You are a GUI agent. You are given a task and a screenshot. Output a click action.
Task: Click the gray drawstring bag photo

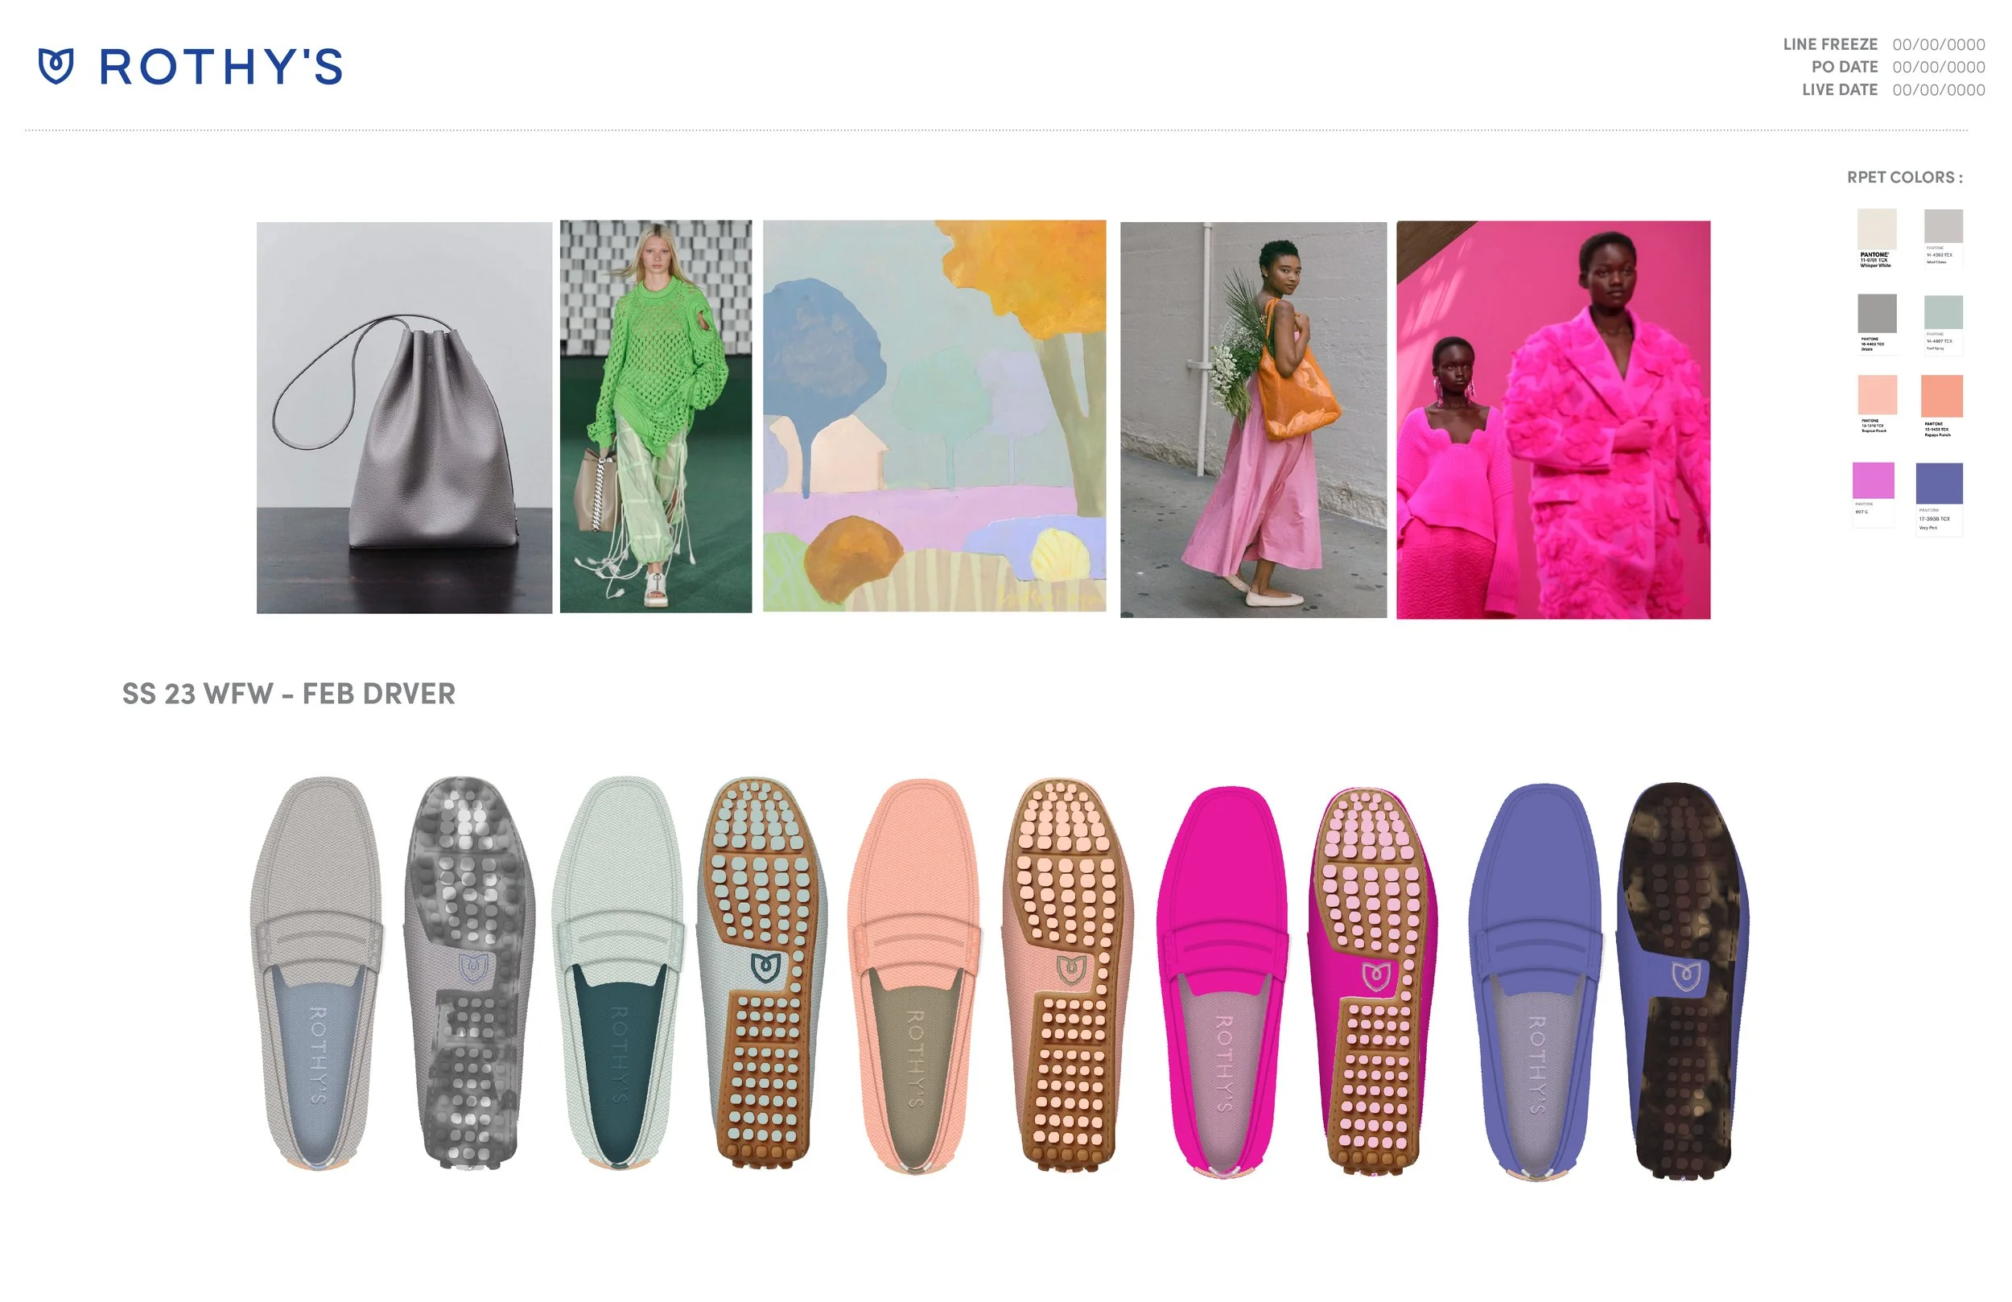(404, 418)
